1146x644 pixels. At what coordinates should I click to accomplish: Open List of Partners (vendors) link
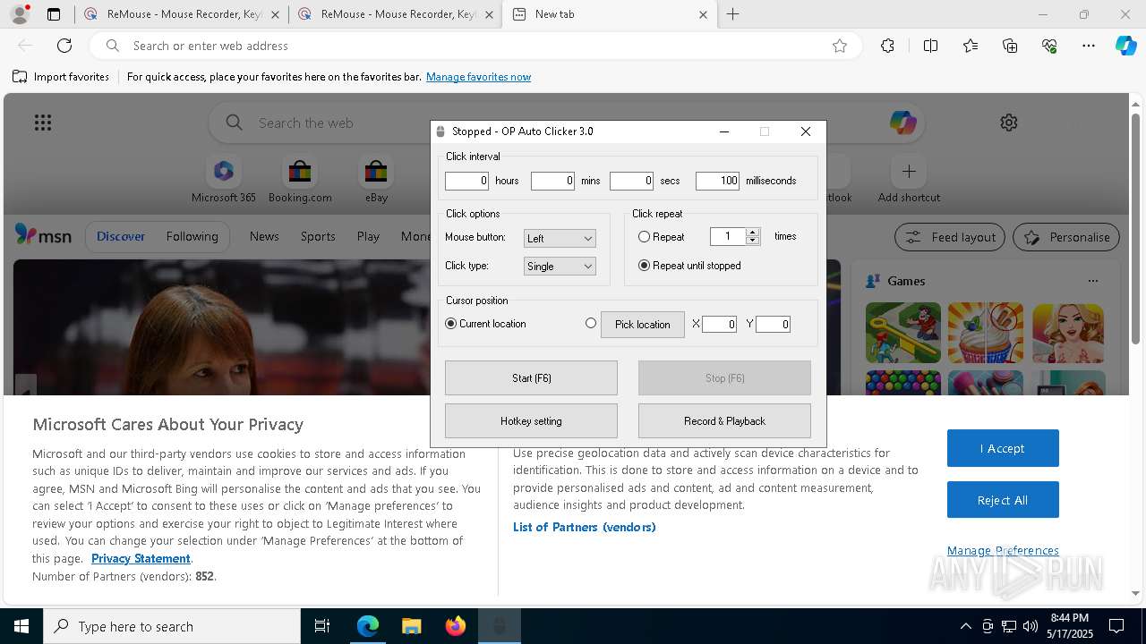tap(585, 527)
